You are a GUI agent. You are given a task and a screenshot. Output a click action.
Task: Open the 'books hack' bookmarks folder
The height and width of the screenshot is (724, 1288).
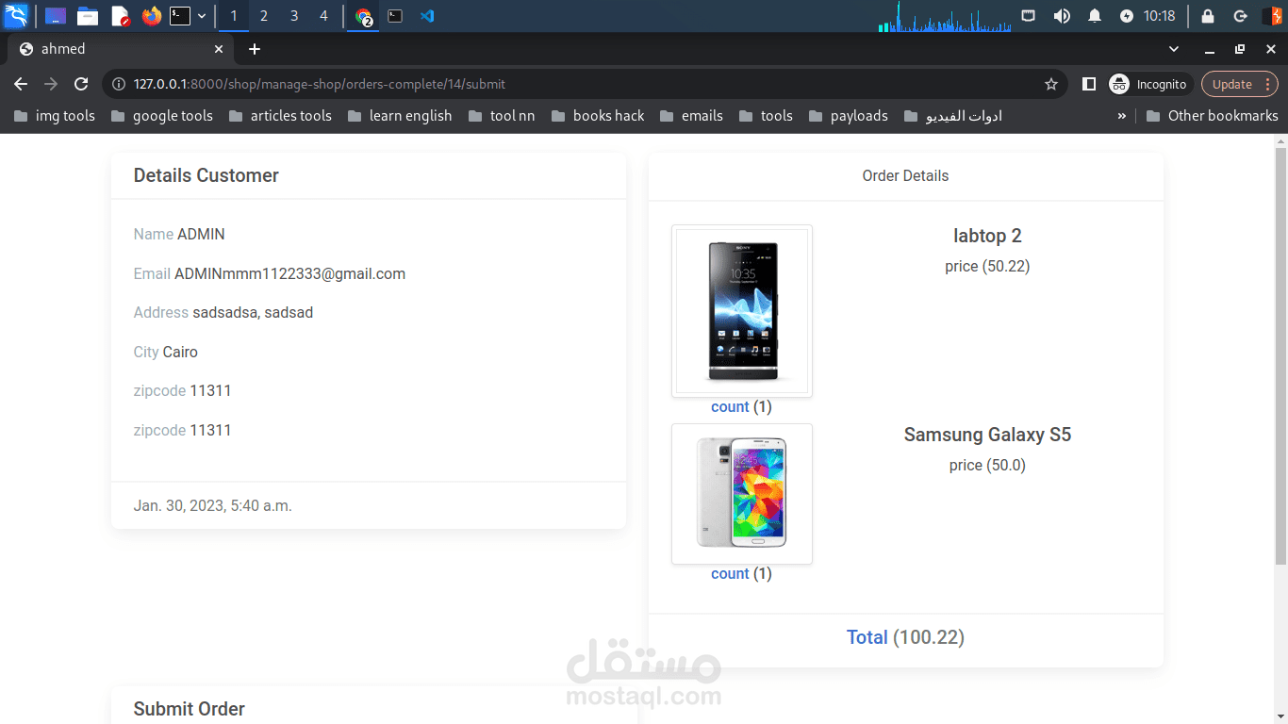click(x=598, y=116)
